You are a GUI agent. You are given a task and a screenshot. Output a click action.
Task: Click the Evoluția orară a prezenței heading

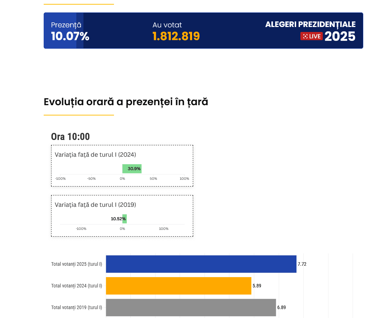126,102
